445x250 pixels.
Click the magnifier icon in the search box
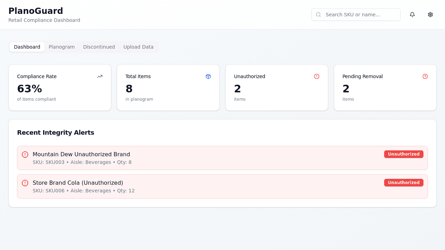point(318,15)
